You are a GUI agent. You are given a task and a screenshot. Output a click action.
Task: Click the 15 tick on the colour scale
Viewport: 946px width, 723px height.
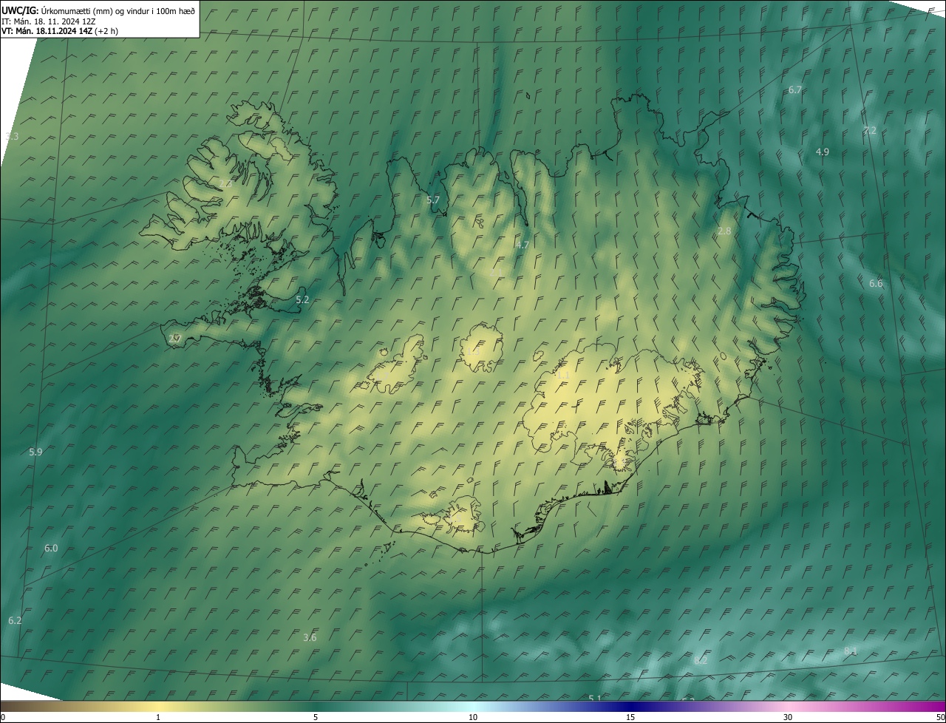click(630, 717)
